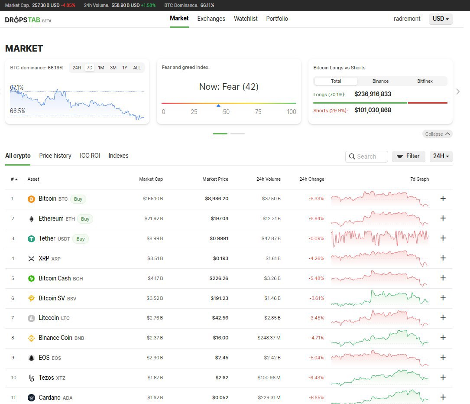470x404 pixels.
Task: Click the Cardano coin icon
Action: (31, 397)
